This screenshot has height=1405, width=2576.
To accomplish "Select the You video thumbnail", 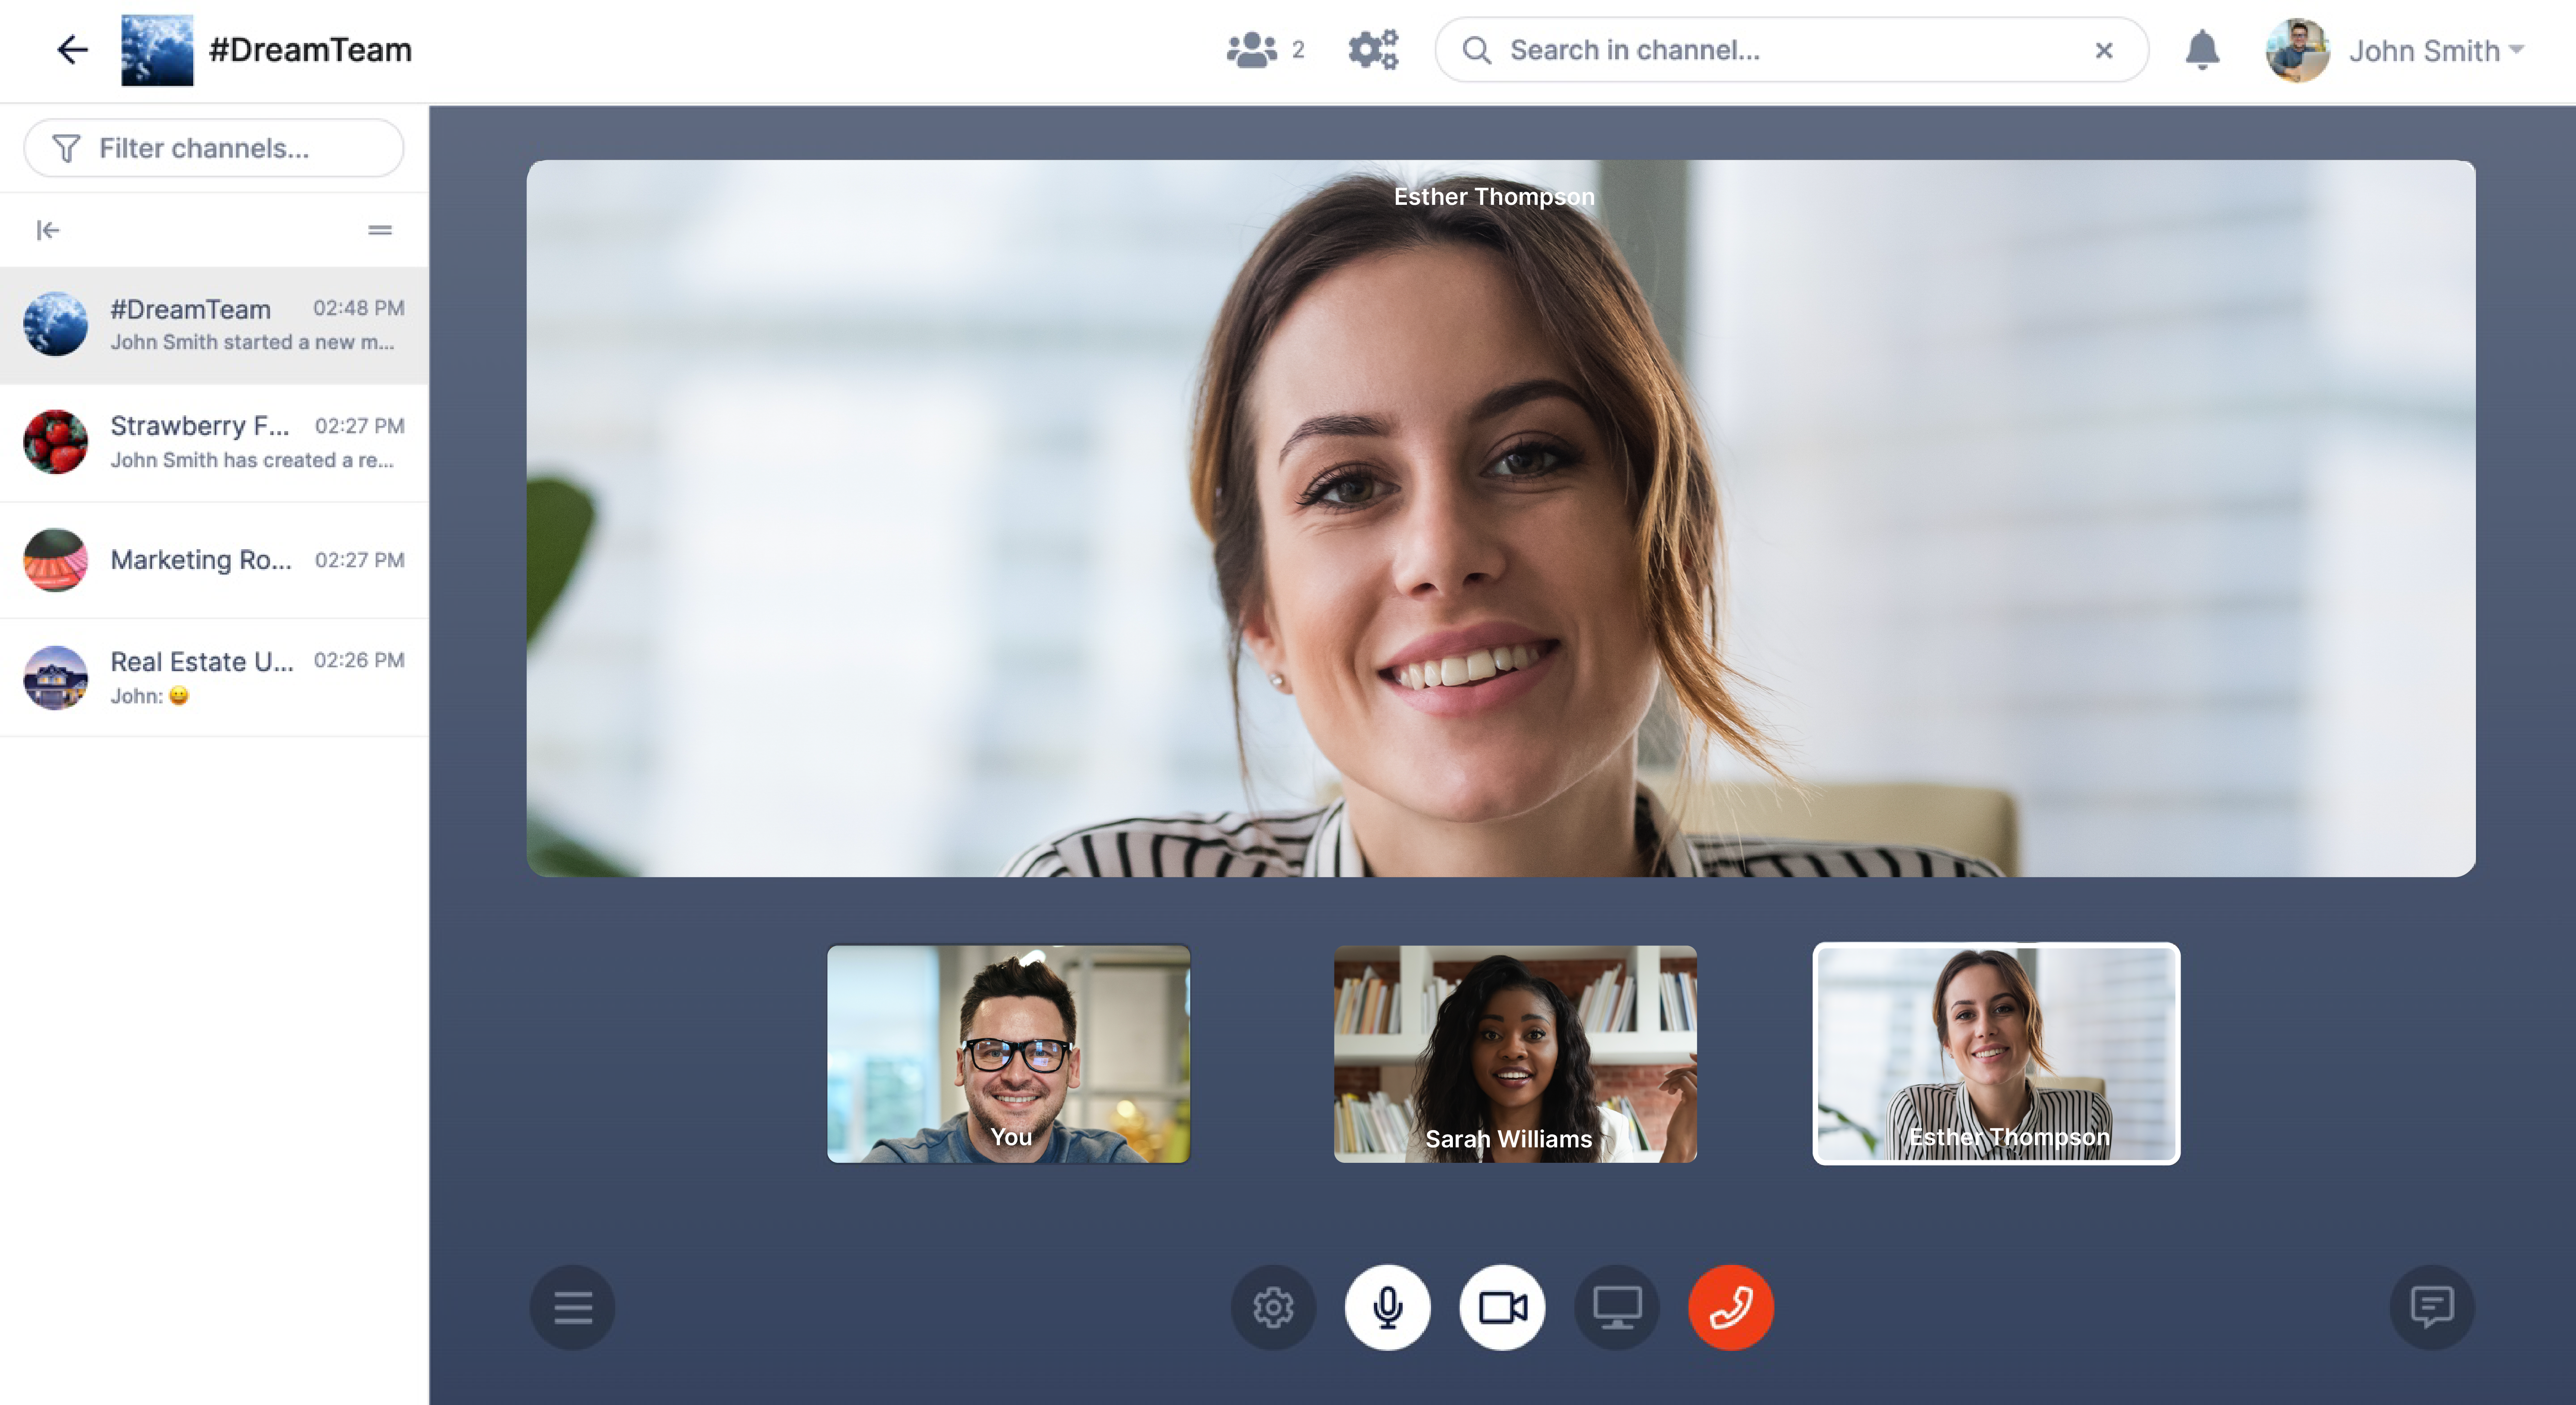I will (1008, 1054).
